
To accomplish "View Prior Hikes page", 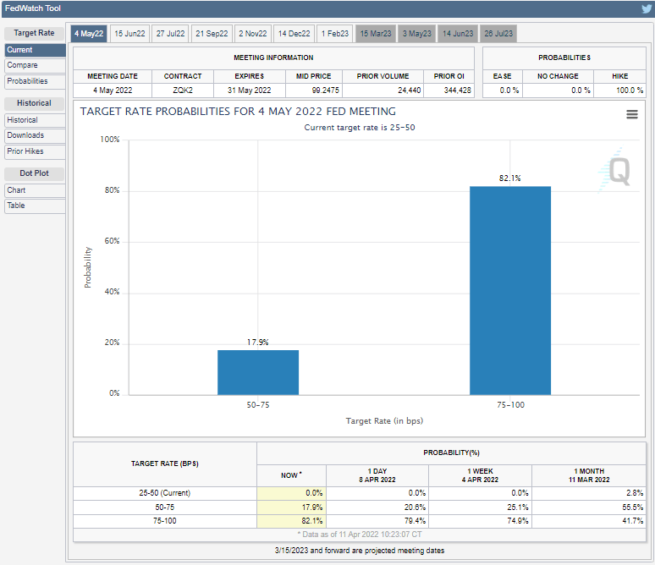I will pos(34,151).
